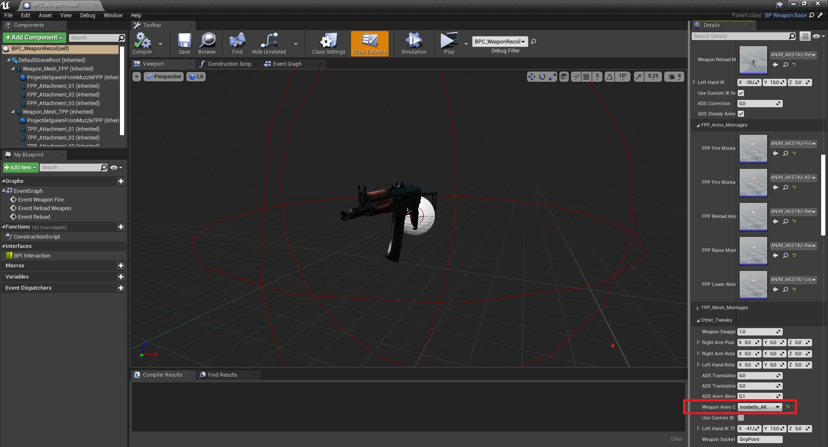The height and width of the screenshot is (447, 828).
Task: Click Browse in the toolbar
Action: [207, 43]
